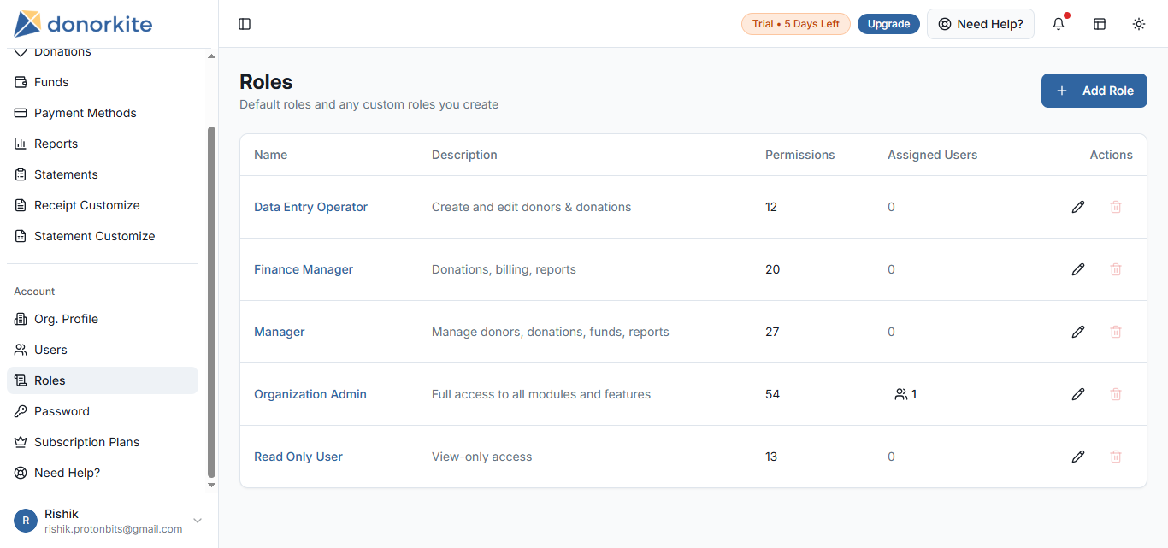Screen dimensions: 1168x548
Task: Delete the Data Entry Operator role
Action: (x=1116, y=207)
